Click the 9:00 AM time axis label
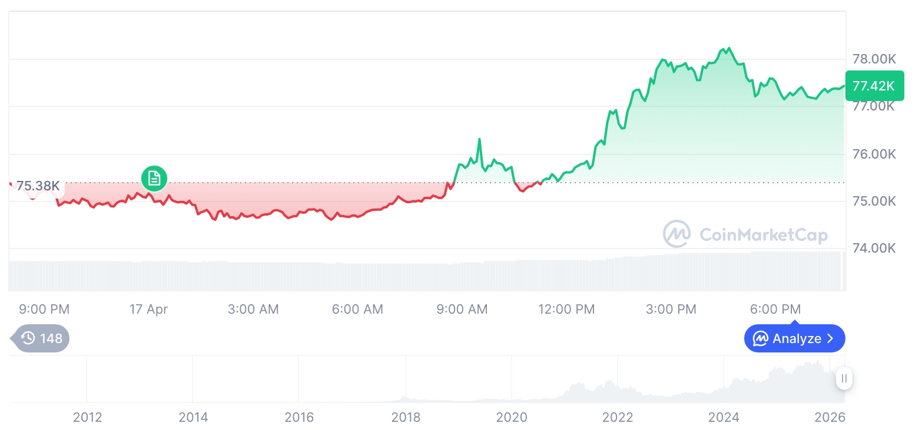 tap(462, 309)
